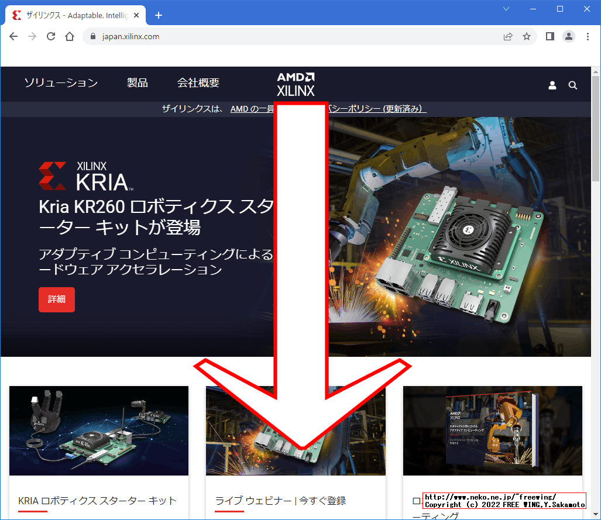
Task: Click the AMD XILINX logo
Action: click(x=296, y=83)
